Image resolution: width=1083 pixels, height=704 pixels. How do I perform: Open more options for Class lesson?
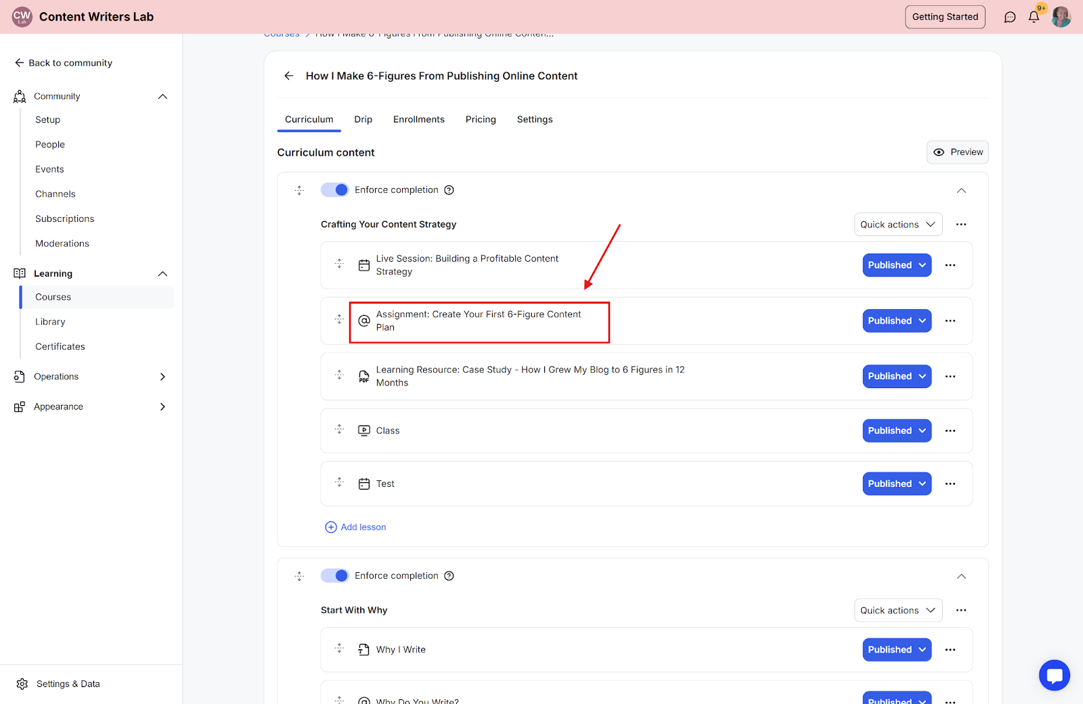coord(950,431)
